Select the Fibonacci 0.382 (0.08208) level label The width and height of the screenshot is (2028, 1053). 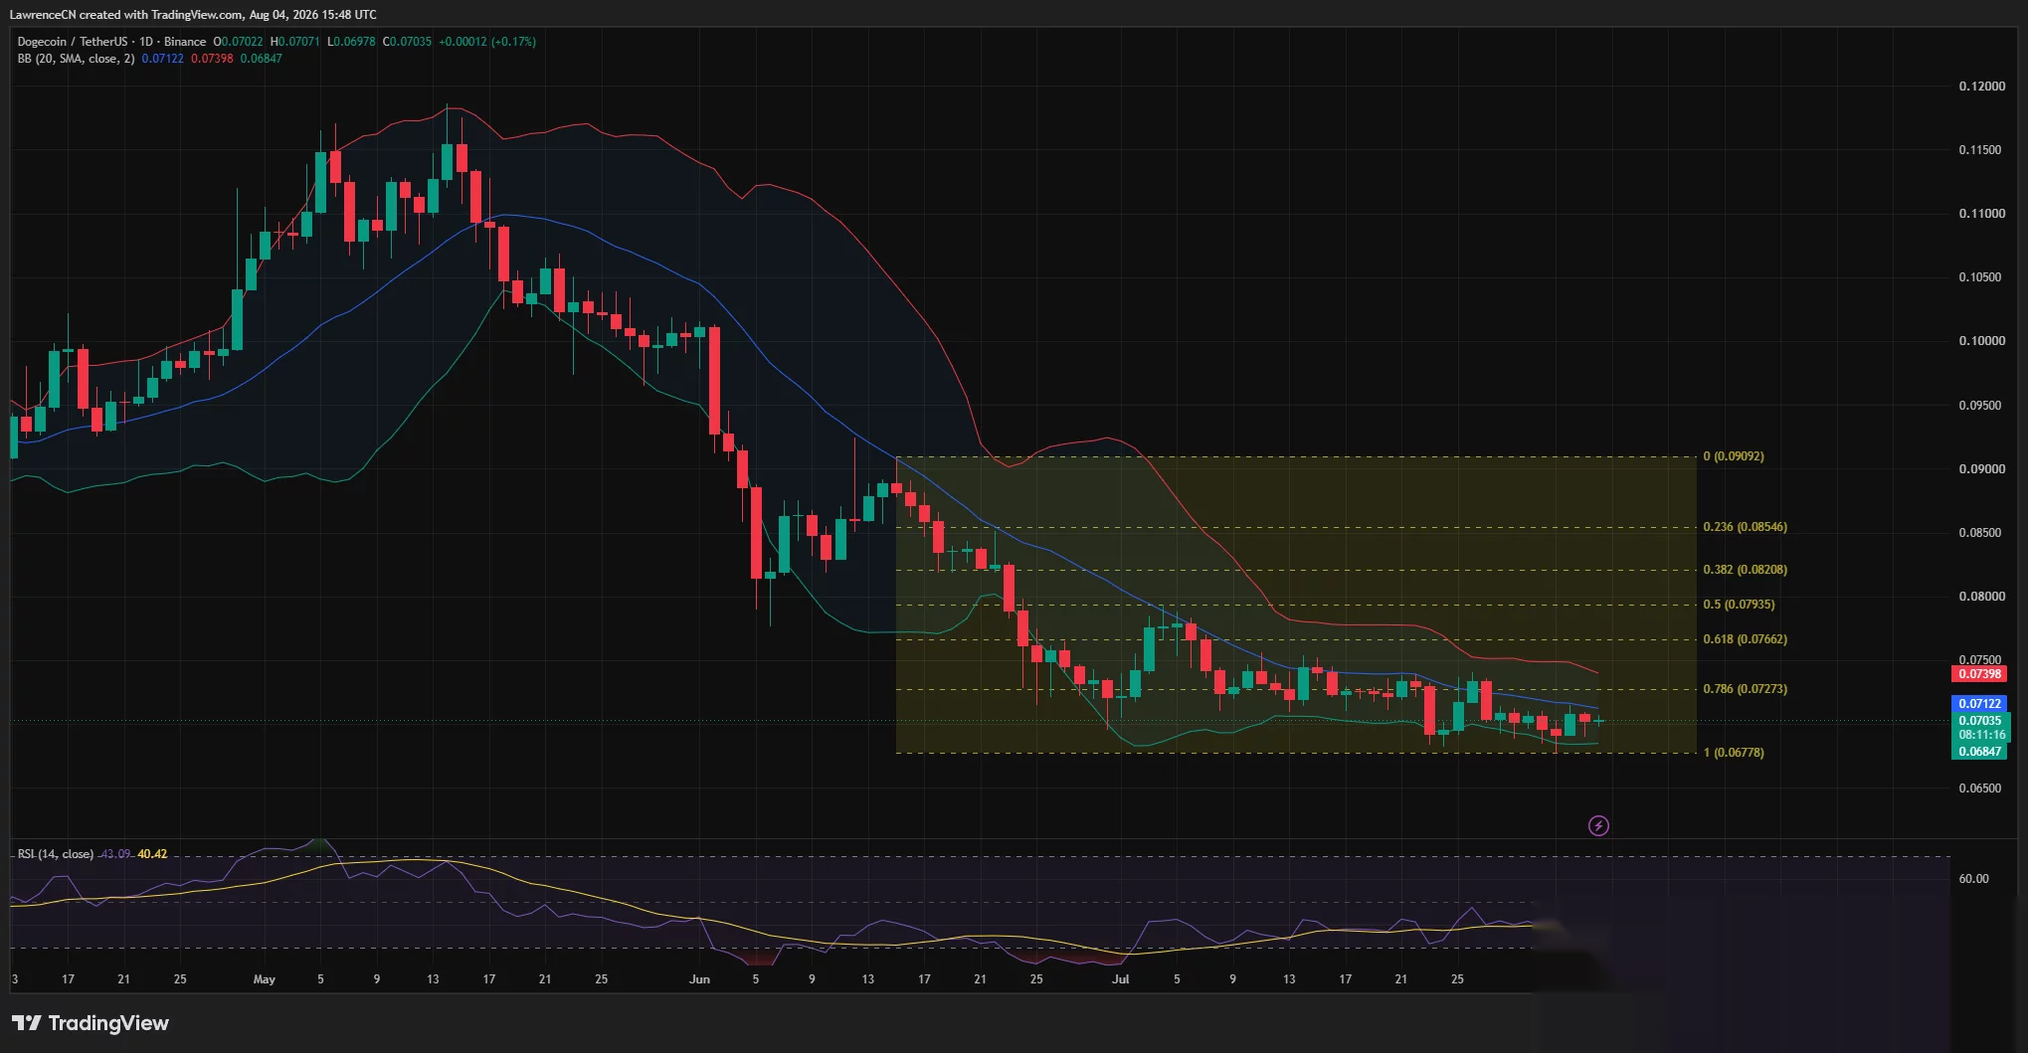click(x=1745, y=570)
